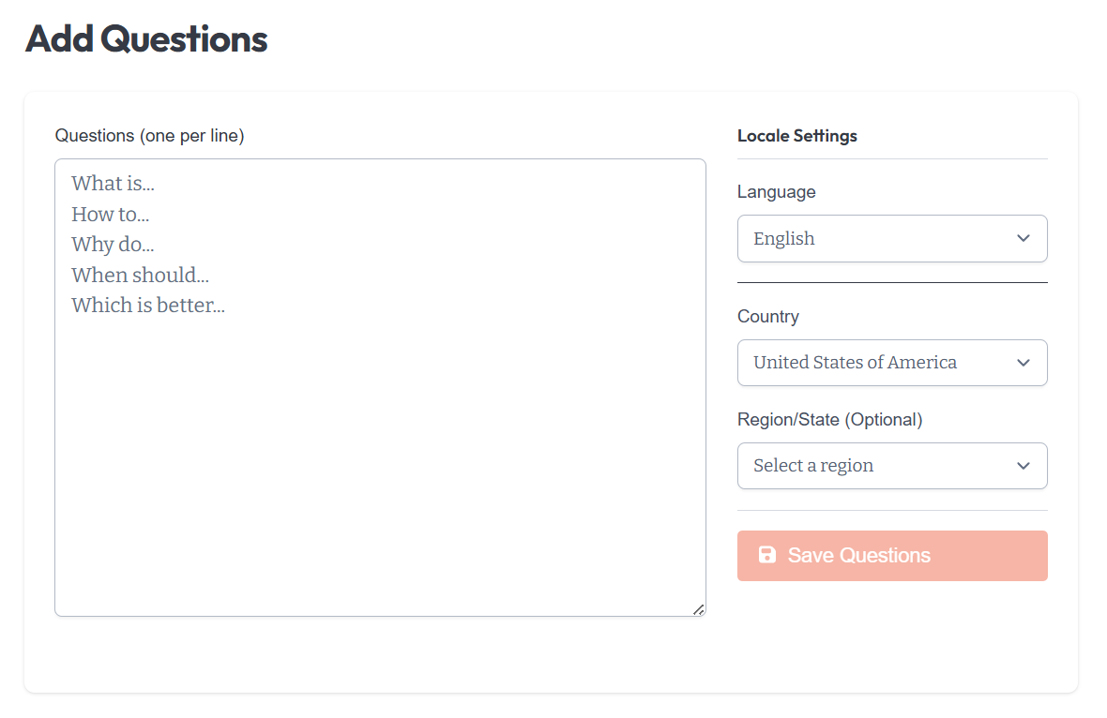
Task: Open the Language dropdown showing English
Action: tap(882, 239)
